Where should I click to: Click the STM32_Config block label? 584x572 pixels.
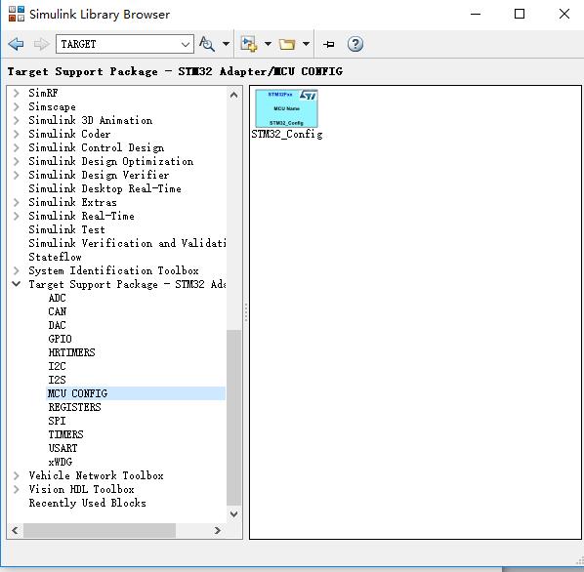tap(287, 134)
